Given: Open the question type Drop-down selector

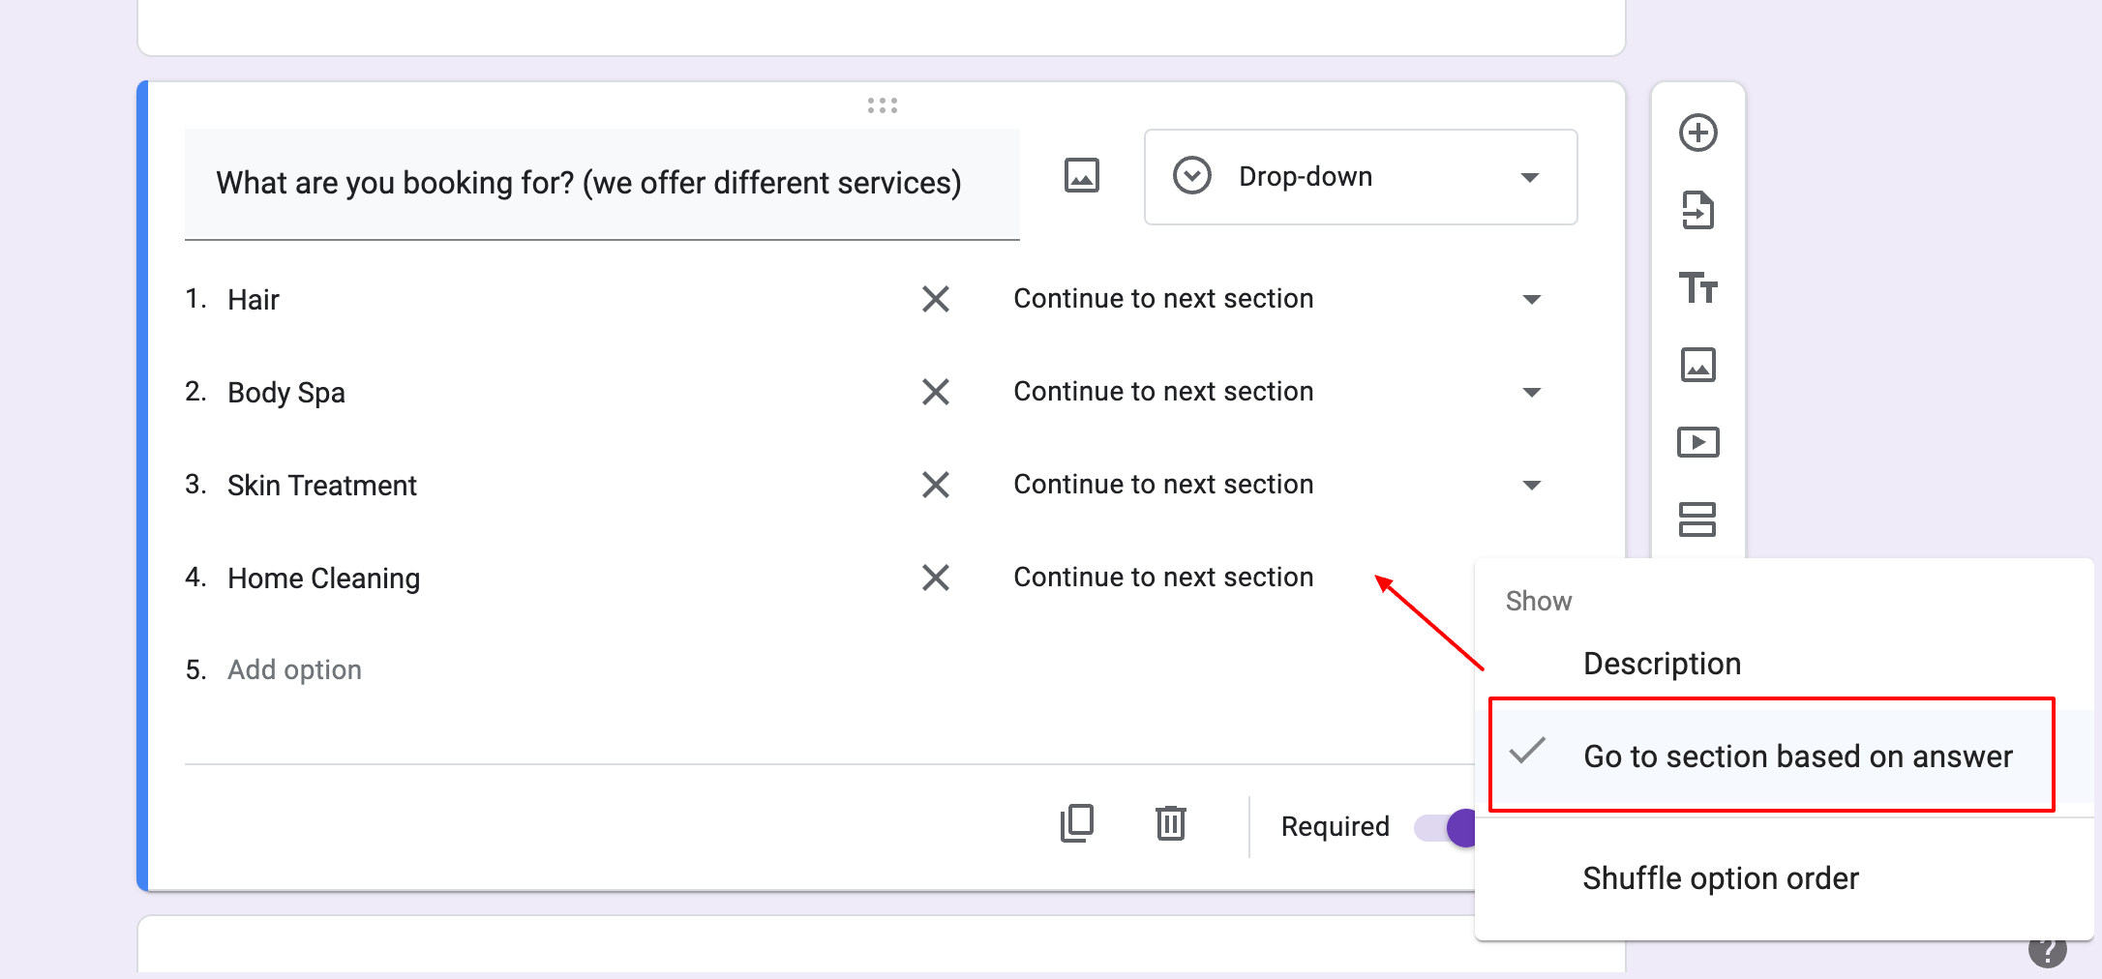Looking at the screenshot, I should (x=1359, y=177).
